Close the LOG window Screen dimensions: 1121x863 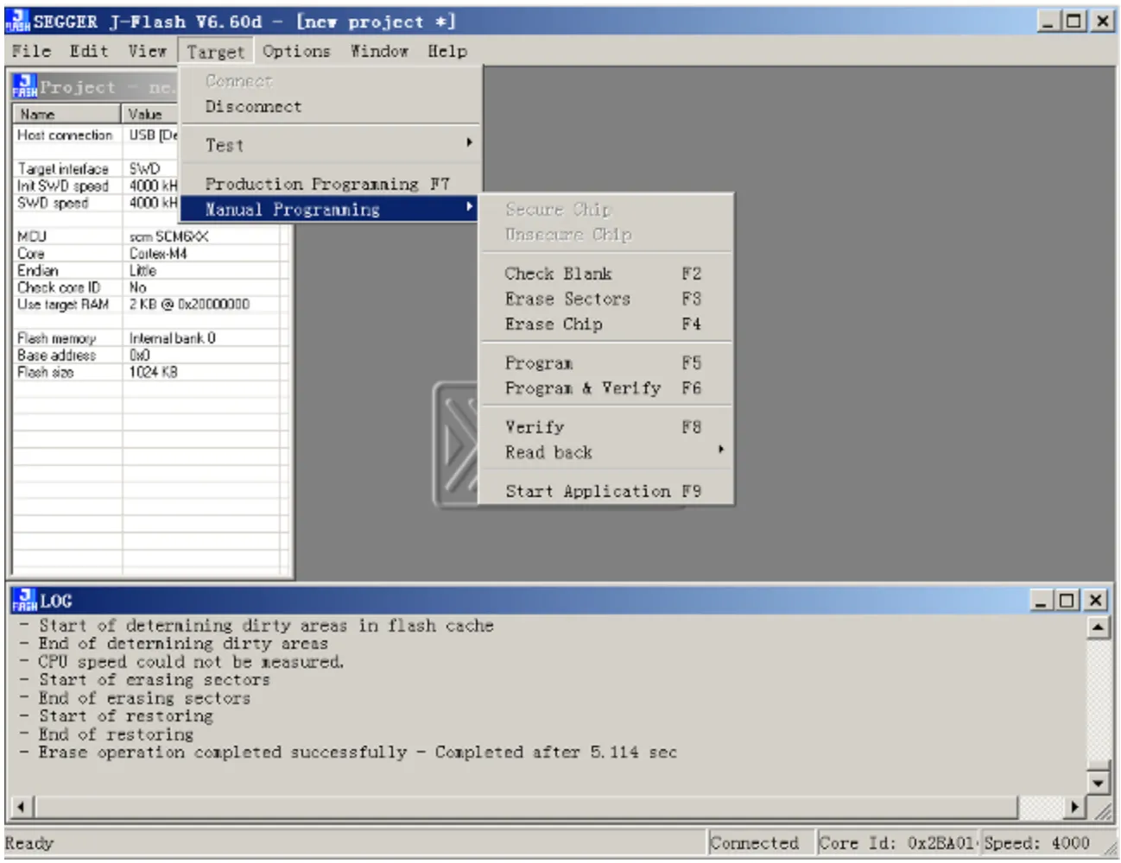(1095, 601)
